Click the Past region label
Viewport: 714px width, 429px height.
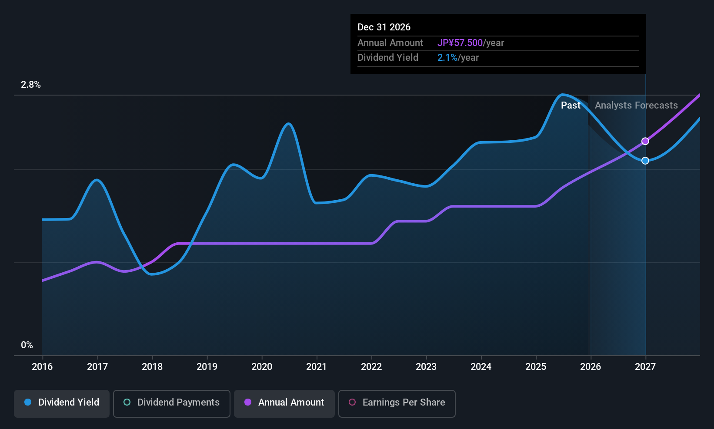point(571,106)
